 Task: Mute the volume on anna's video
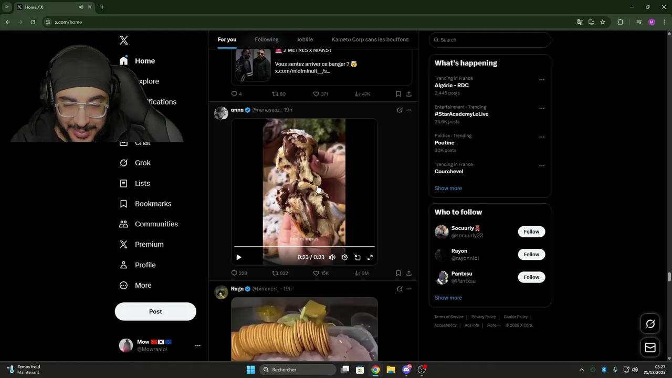332,257
